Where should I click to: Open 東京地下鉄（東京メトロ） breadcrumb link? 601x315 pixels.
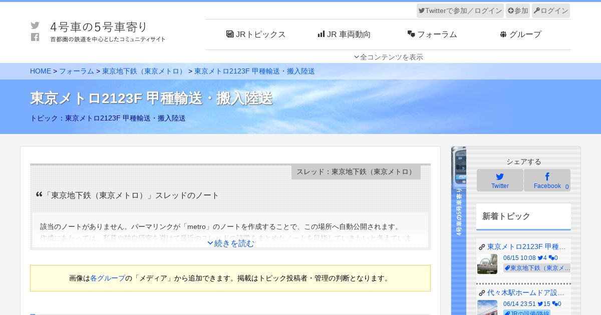pyautogui.click(x=144, y=71)
